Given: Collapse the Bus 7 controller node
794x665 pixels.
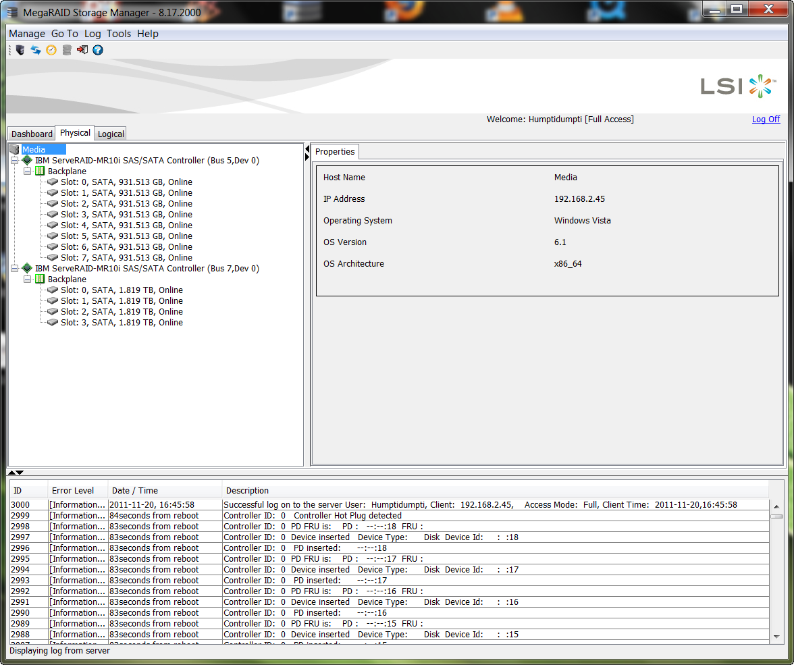Looking at the screenshot, I should (x=15, y=269).
